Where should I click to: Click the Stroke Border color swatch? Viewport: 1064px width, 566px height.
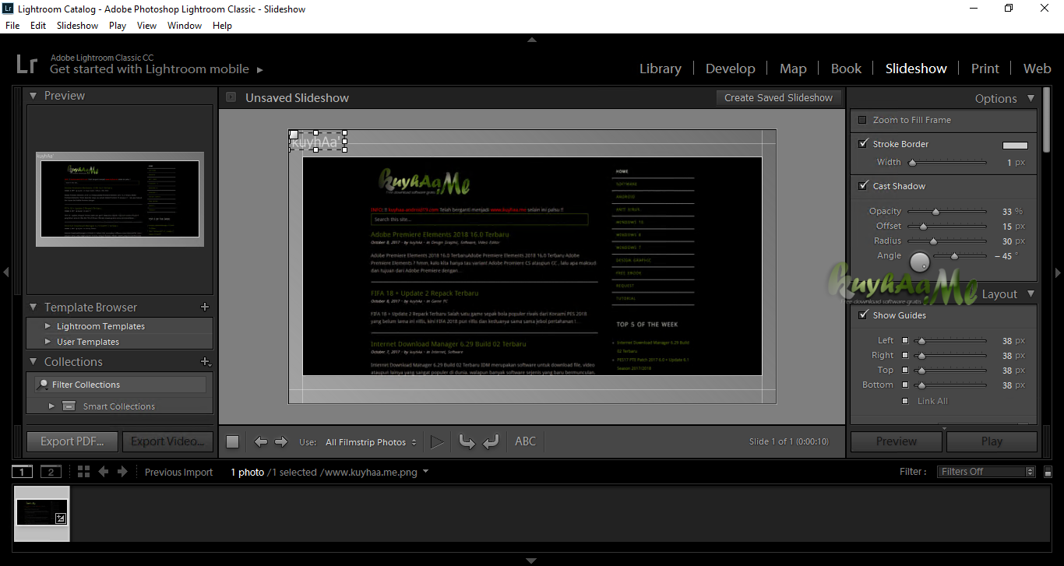(x=1015, y=145)
